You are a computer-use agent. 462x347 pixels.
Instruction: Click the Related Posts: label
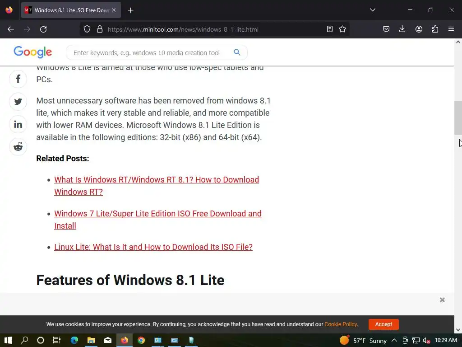point(62,159)
